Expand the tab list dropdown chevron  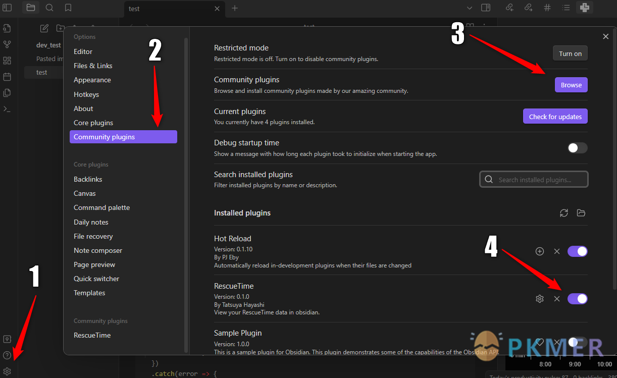click(469, 8)
